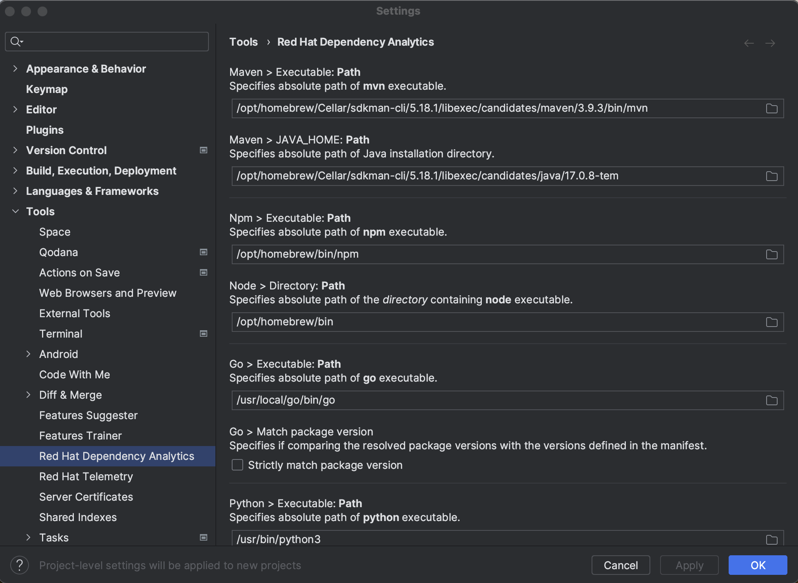This screenshot has width=798, height=583.
Task: Collapse the Tools tree node
Action: [16, 211]
